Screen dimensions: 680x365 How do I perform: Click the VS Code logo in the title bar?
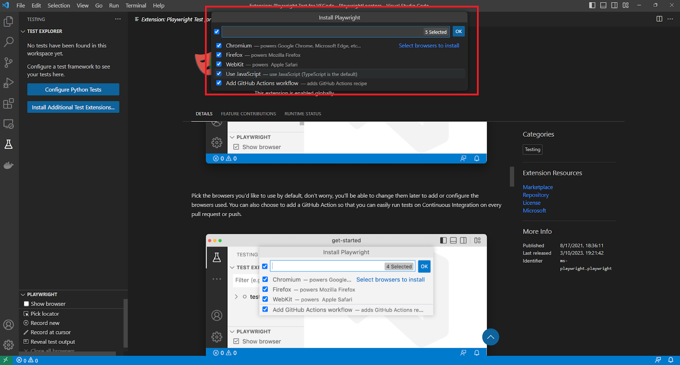[6, 5]
